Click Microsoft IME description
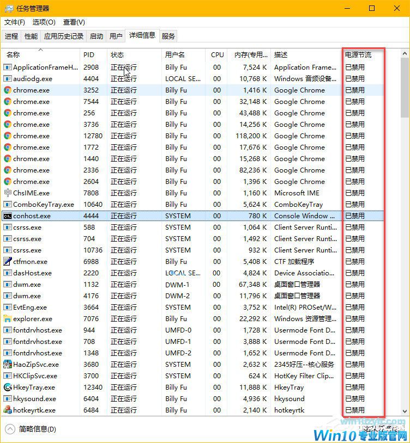Viewport: 410px width, 443px height. pyautogui.click(x=297, y=193)
